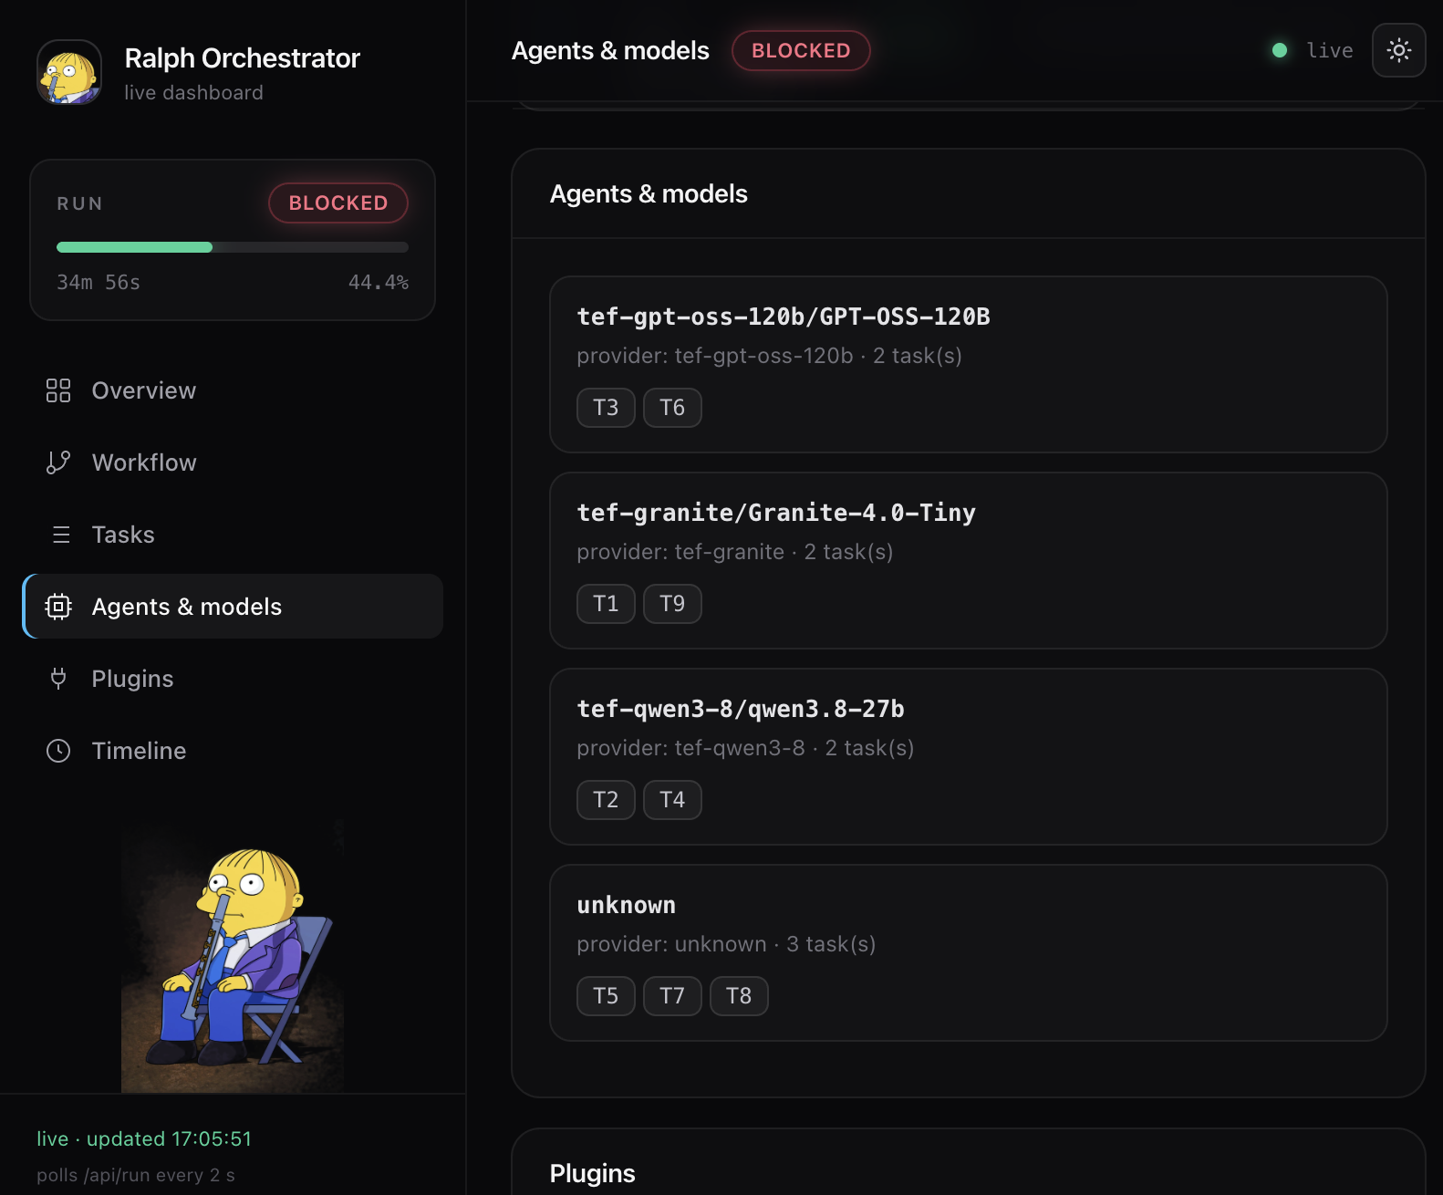Image resolution: width=1443 pixels, height=1195 pixels.
Task: Select task chip T4
Action: click(x=672, y=800)
